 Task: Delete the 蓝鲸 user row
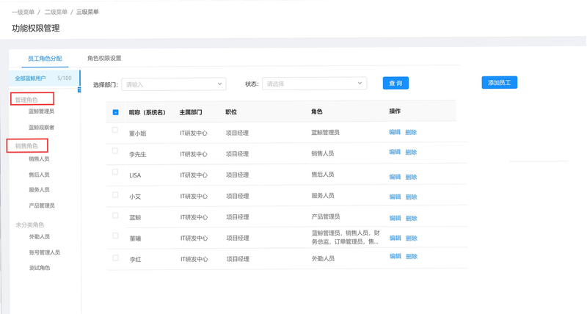point(412,218)
